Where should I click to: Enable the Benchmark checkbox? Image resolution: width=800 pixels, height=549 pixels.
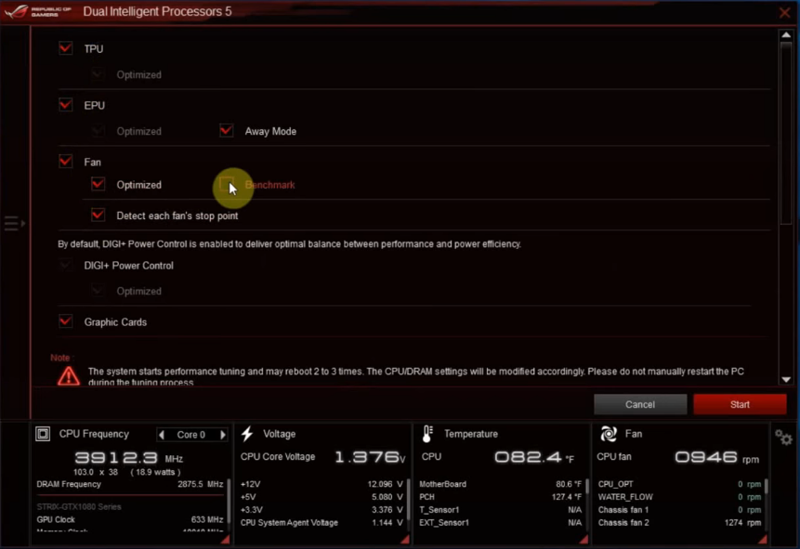(x=226, y=184)
